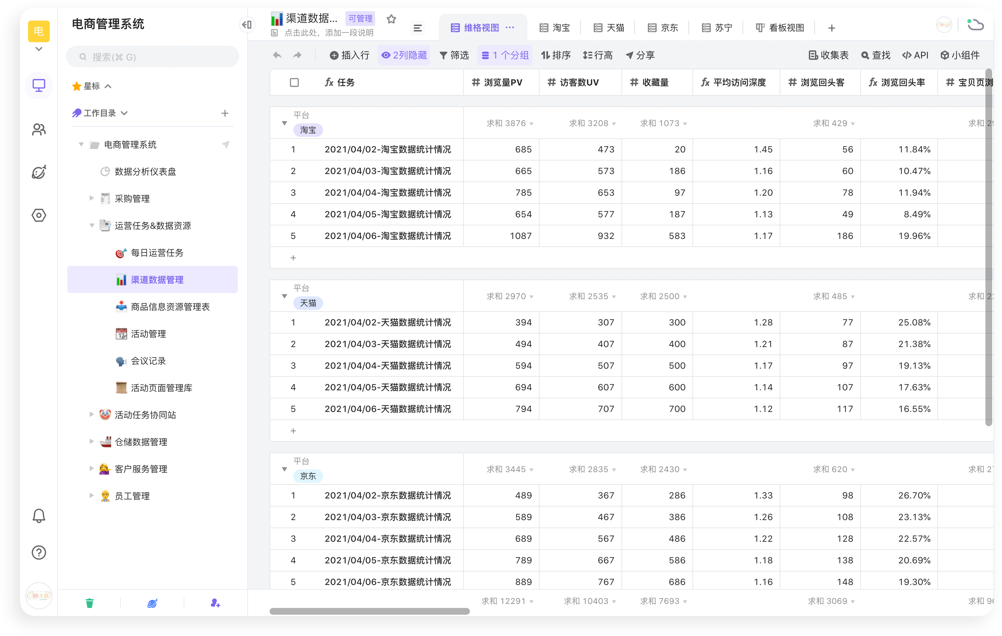Switch to the 京东 view tab

(663, 28)
